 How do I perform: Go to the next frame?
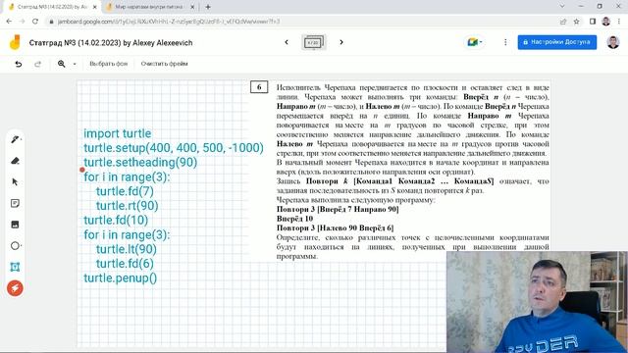[341, 42]
